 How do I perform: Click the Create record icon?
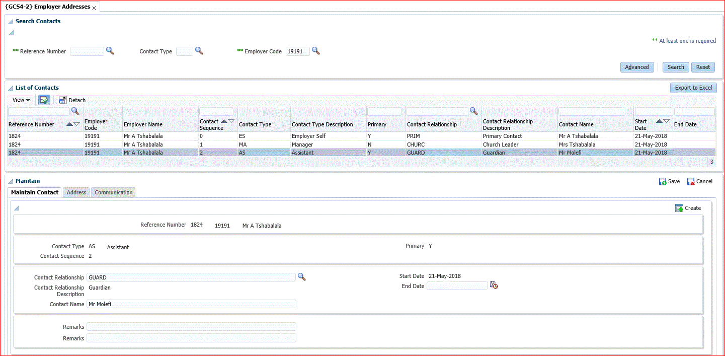679,208
